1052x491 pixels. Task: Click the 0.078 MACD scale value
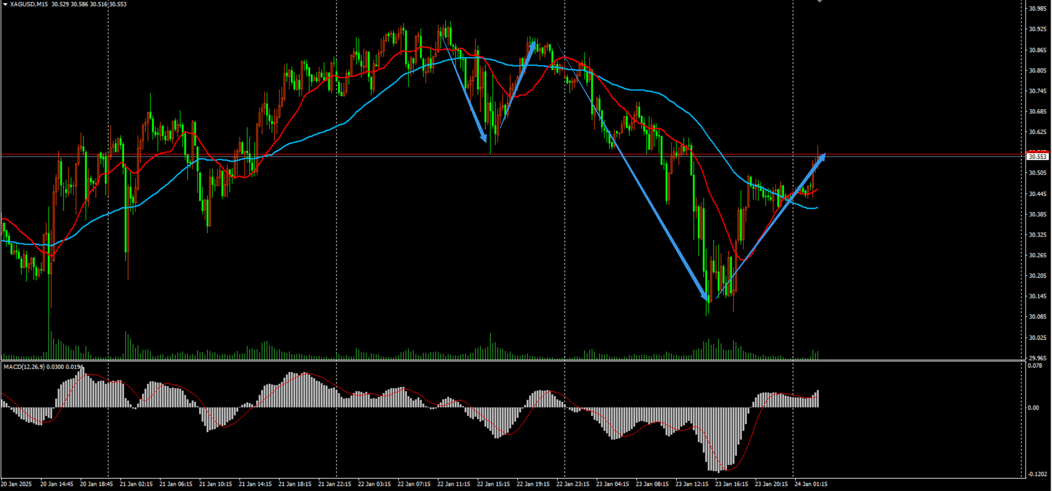pyautogui.click(x=1035, y=366)
